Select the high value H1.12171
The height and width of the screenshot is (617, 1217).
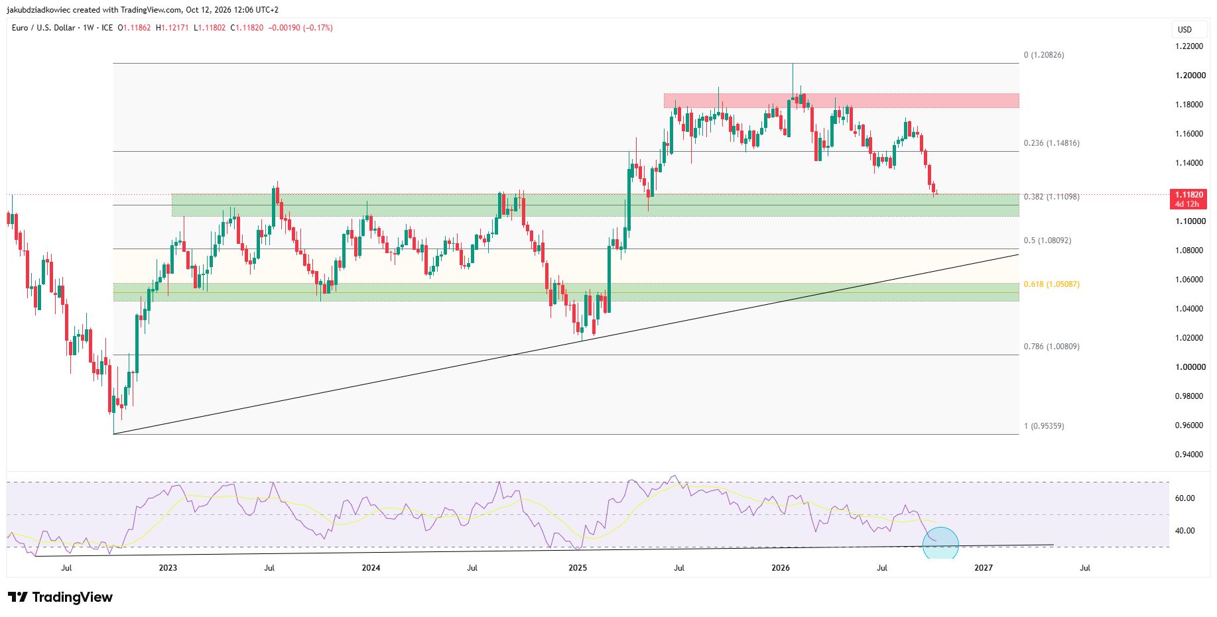pos(172,28)
